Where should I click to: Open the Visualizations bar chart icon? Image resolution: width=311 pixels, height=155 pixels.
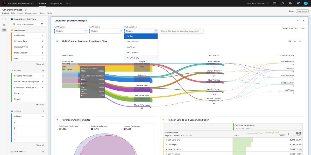coord(4,24)
